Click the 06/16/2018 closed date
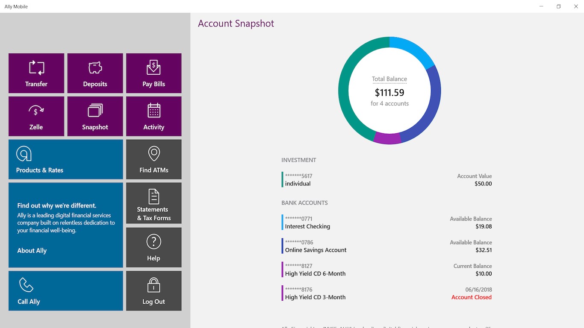 coord(478,290)
